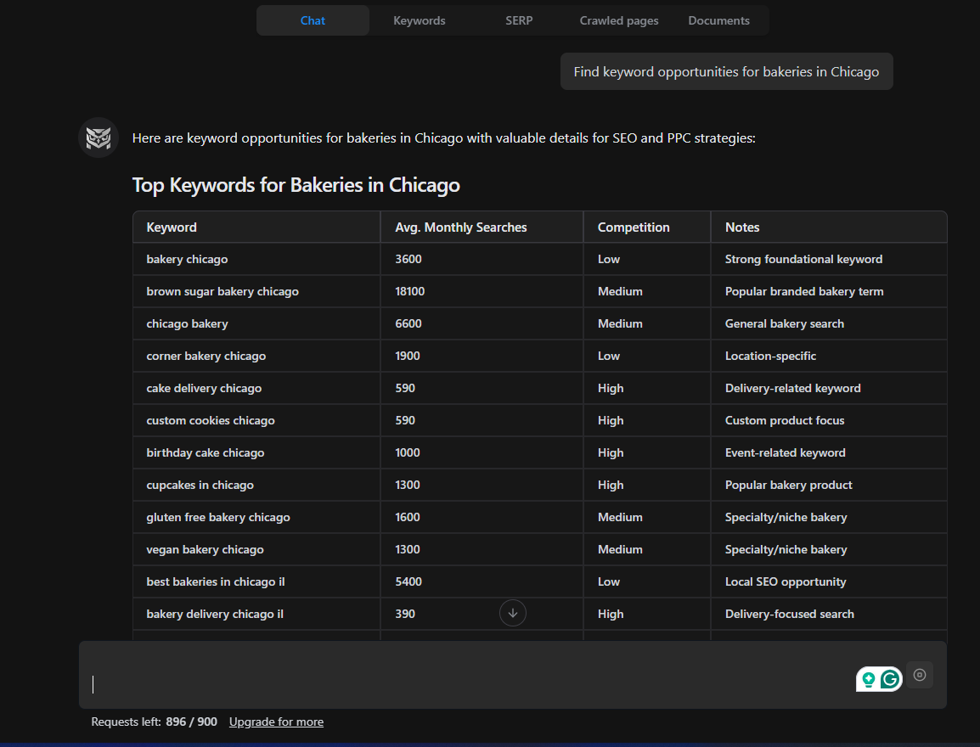
Task: Select the user message about bakery keywords
Action: point(726,71)
